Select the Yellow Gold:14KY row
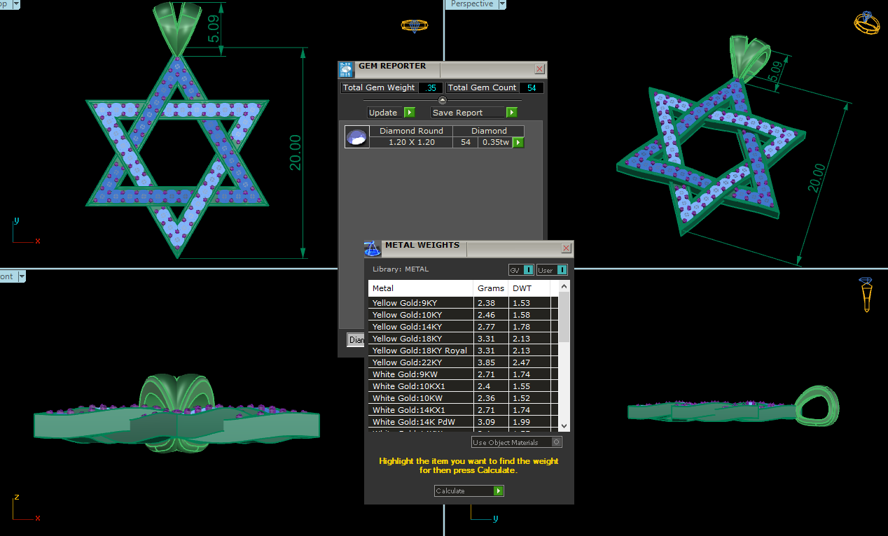 [420, 327]
